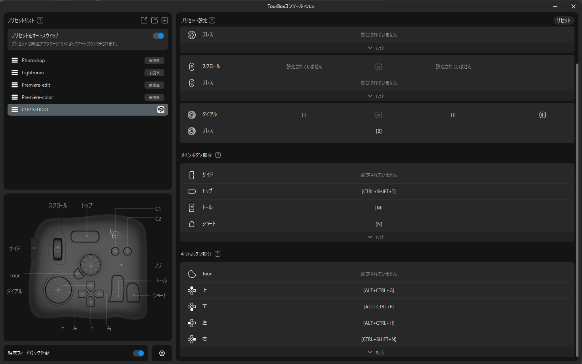Edit left button shortcut [ALT+CTRL+H]
The height and width of the screenshot is (364, 582).
point(379,323)
